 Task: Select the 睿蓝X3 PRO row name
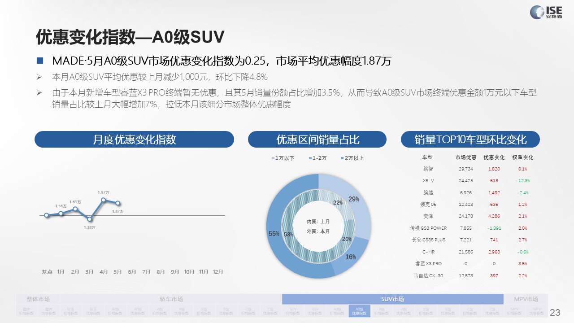428,264
